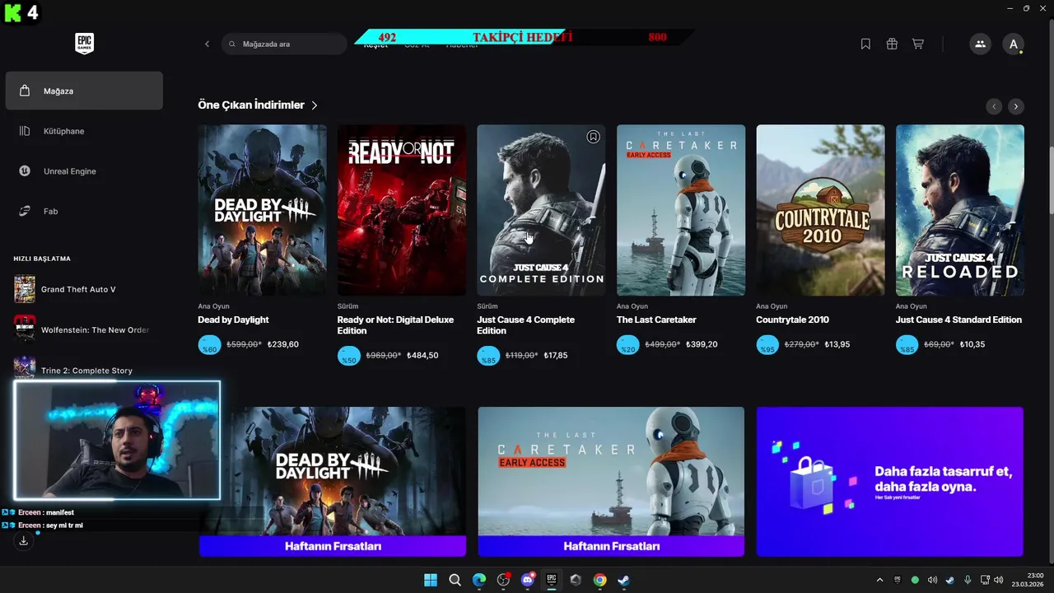1054x593 pixels.
Task: Open The Last Caretaker cover in deals row
Action: pos(681,210)
